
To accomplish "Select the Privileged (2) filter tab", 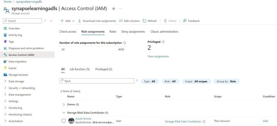I will pos(104,69).
